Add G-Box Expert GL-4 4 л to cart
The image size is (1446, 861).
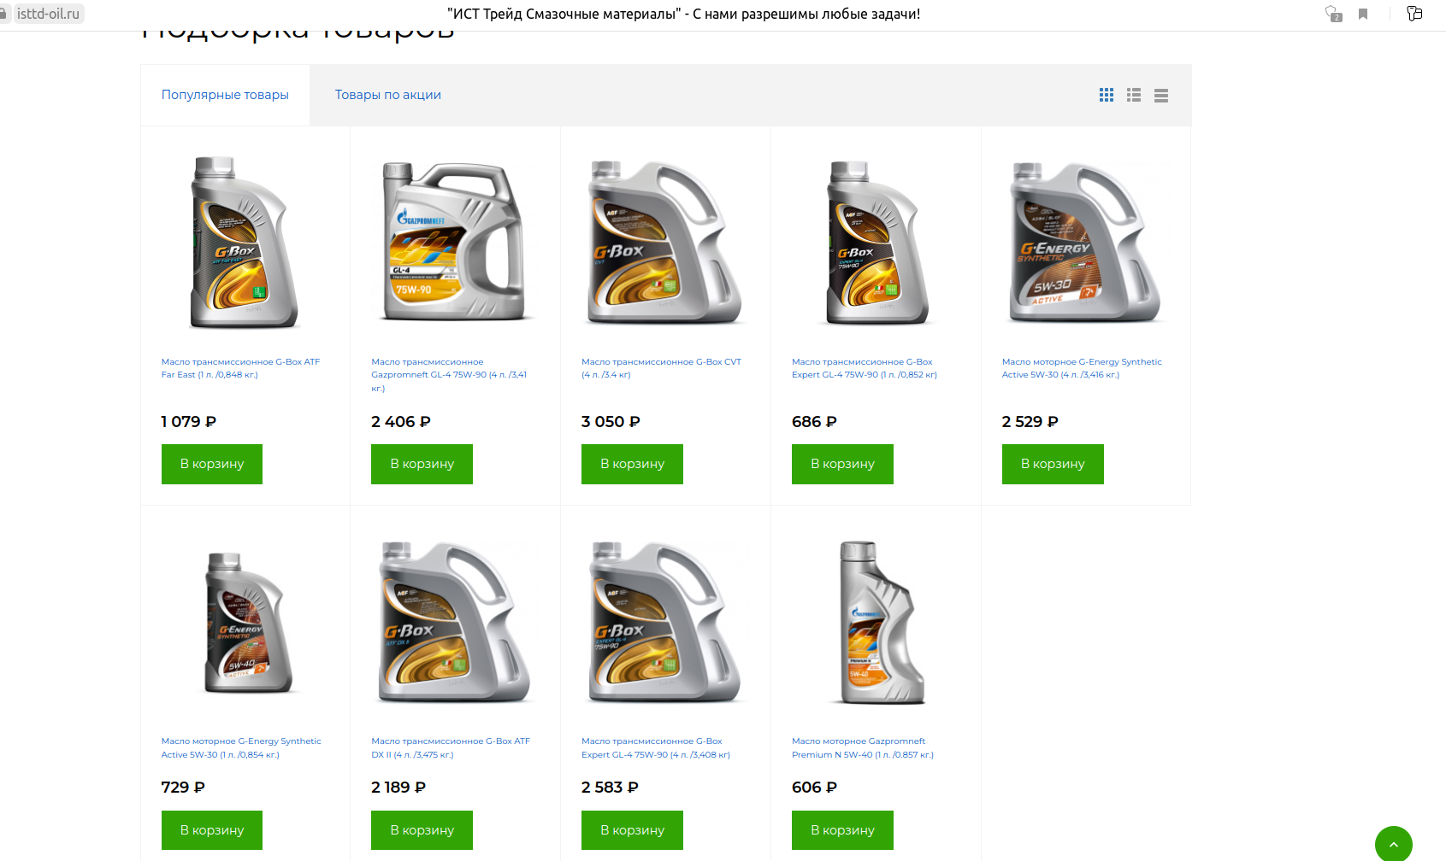point(632,830)
